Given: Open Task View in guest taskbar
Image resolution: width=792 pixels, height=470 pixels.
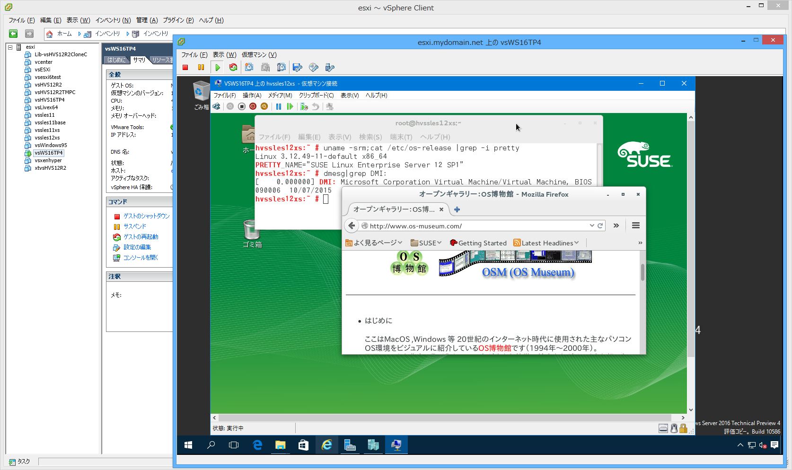Looking at the screenshot, I should (234, 445).
